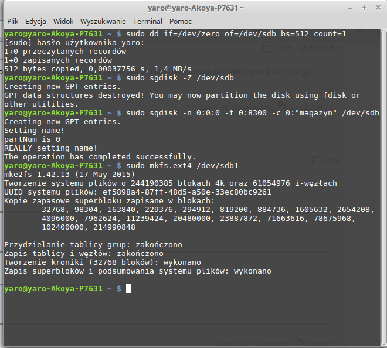Open the Wyszukiwanie menu

pyautogui.click(x=103, y=22)
